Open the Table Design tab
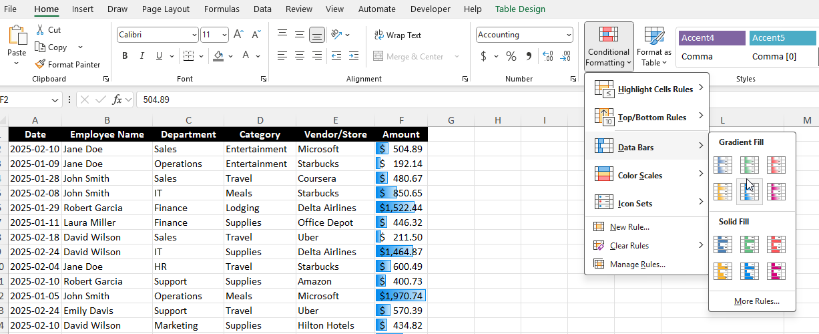Image resolution: width=819 pixels, height=334 pixels. pos(520,9)
